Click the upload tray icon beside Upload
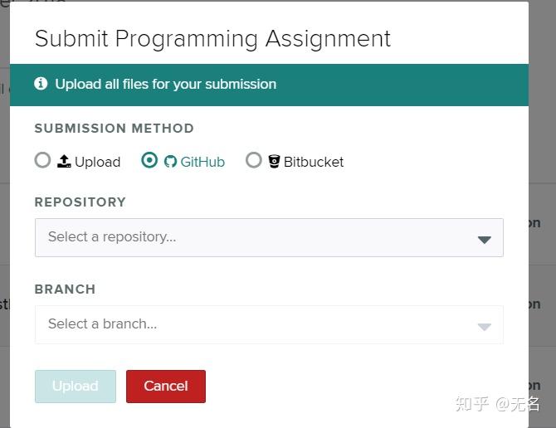 coord(64,161)
